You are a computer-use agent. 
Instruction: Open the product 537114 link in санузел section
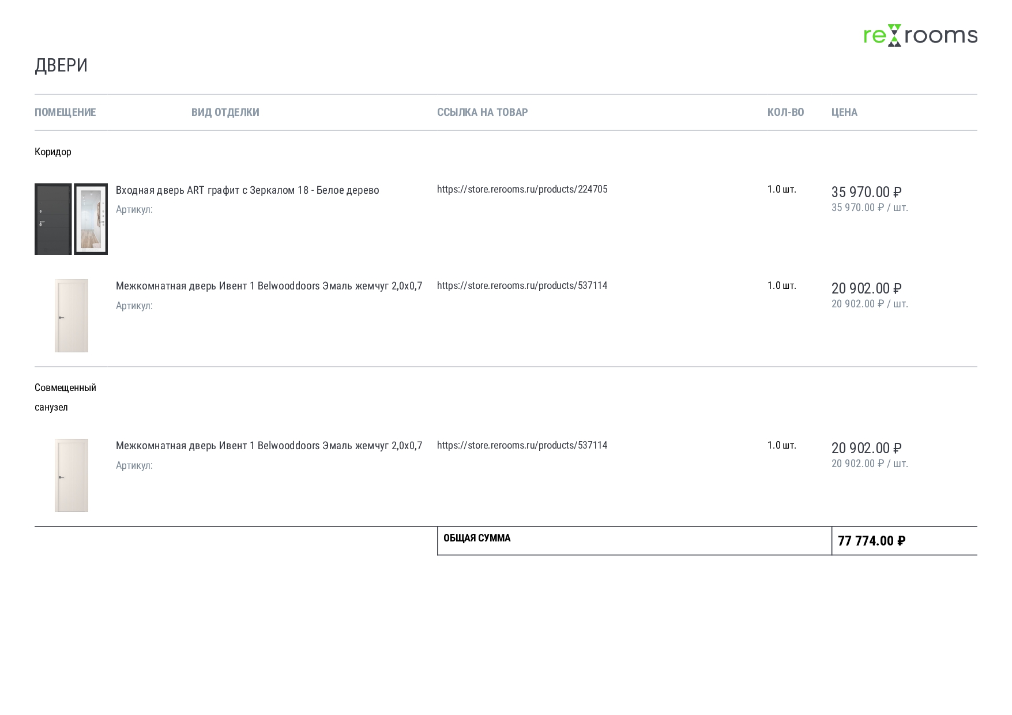pos(522,445)
